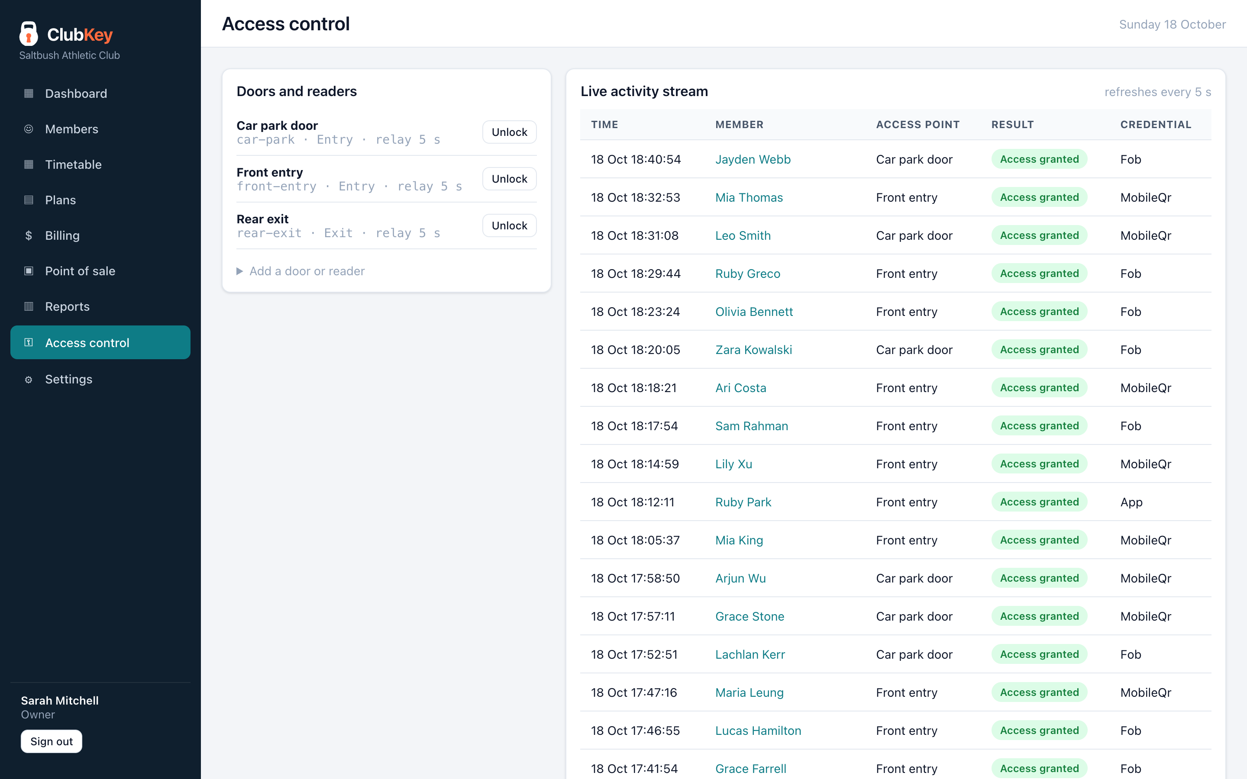Click the Point of sale icon
The width and height of the screenshot is (1247, 779).
(29, 271)
